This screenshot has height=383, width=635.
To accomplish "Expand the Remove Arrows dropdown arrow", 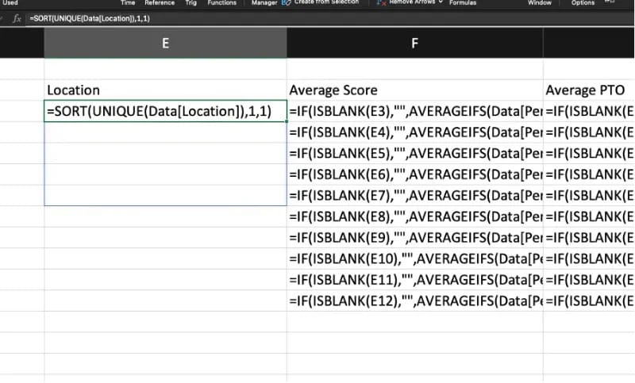I will click(441, 3).
